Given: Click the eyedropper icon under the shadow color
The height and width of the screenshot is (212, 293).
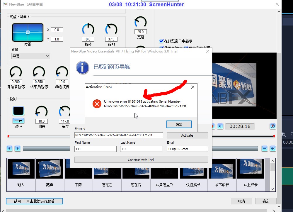Looking at the screenshot, I should coord(18,121).
